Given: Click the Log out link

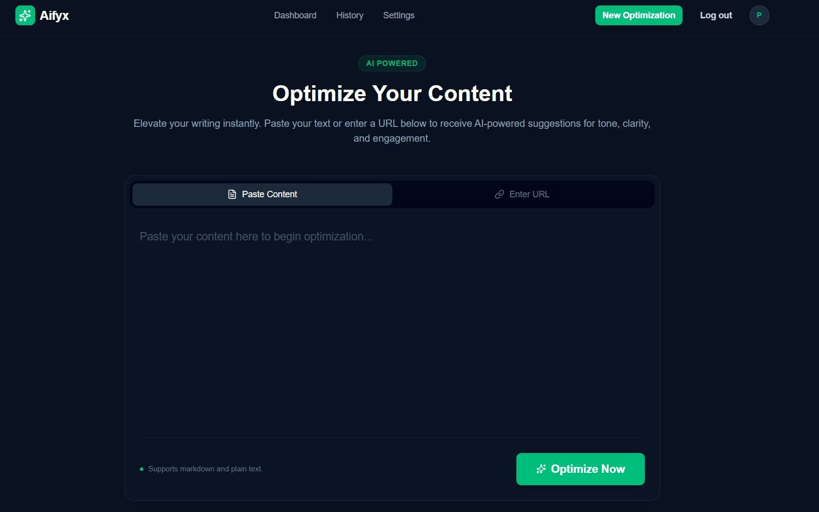Looking at the screenshot, I should click(716, 15).
